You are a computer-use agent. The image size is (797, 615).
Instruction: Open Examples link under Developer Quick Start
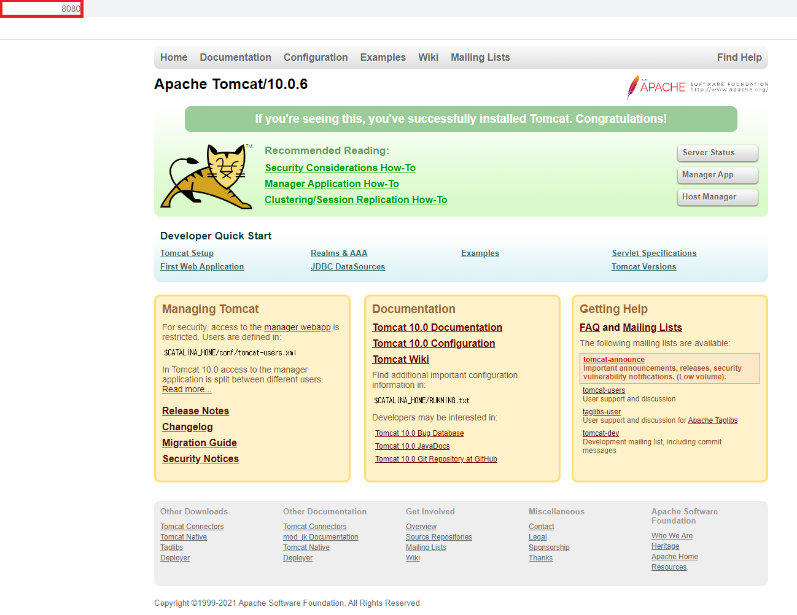(x=480, y=253)
